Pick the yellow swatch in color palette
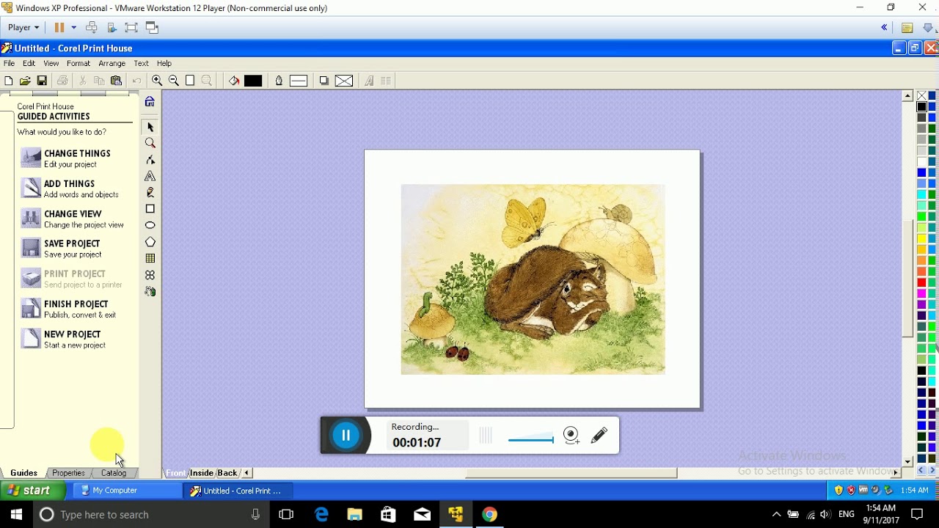Viewport: 939px width, 528px height. (921, 239)
